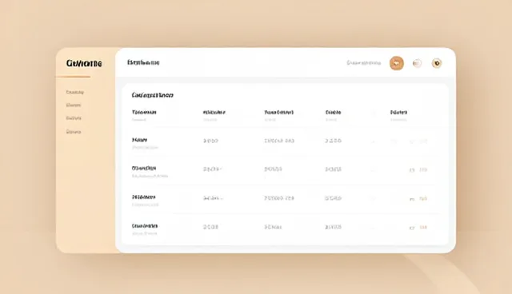Click the second table column header

(214, 113)
